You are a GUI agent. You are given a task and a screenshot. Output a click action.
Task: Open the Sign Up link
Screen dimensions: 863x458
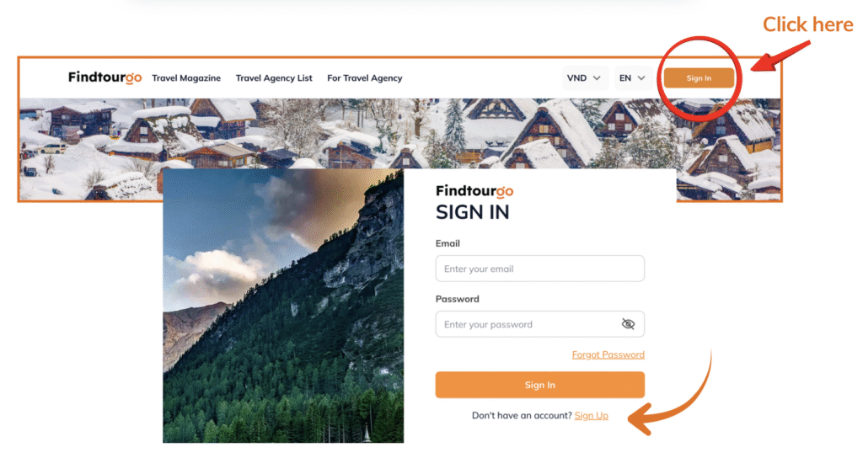click(x=591, y=416)
